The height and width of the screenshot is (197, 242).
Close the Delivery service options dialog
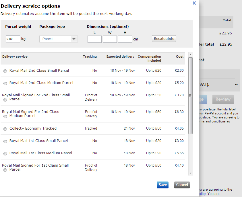194,3
